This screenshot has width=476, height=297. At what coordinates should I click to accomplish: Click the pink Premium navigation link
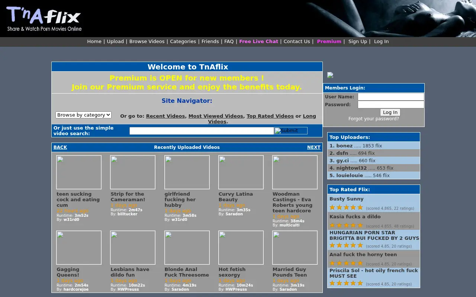[329, 42]
